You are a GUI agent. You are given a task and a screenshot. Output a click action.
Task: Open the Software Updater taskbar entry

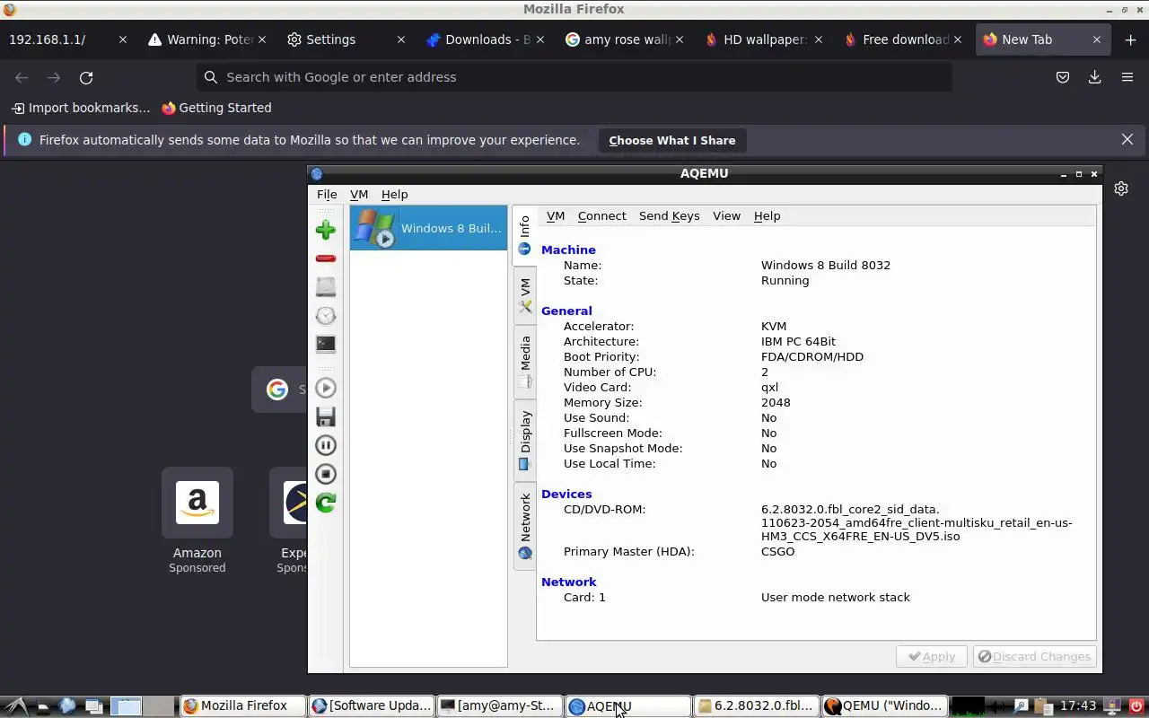pos(371,705)
